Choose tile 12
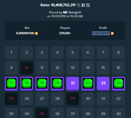 pos(57,68)
